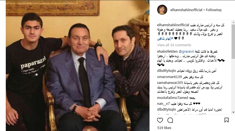The image size is (235, 131).
Task: Open mostafa0mo7amed commenter profile
Action: [173, 98]
